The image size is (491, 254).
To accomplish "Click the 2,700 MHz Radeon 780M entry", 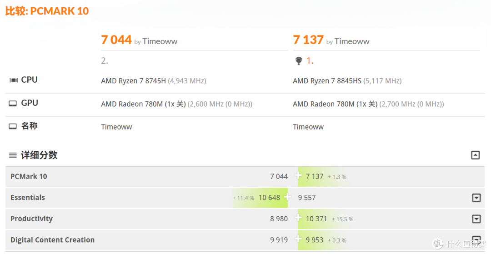I will (x=368, y=104).
